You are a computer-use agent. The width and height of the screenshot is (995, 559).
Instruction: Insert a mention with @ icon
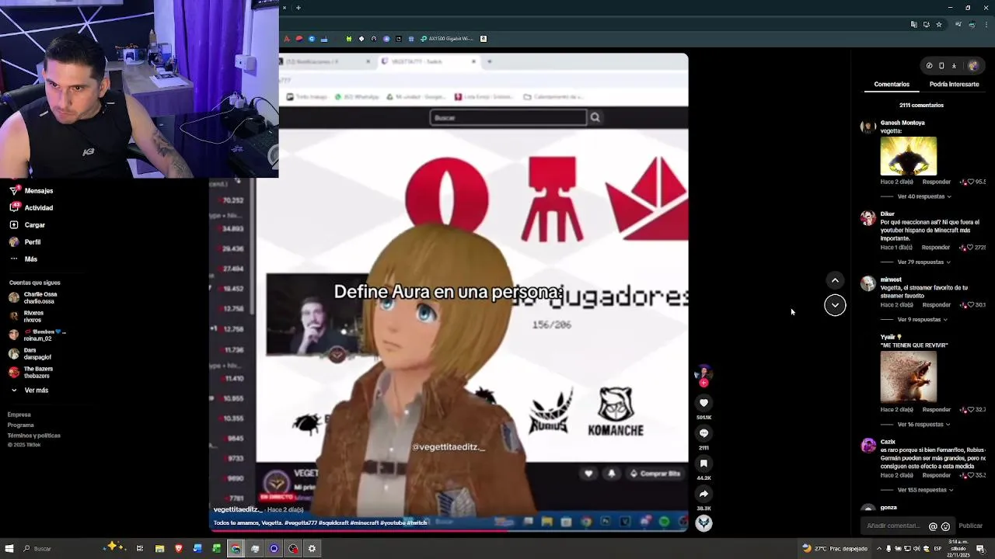point(933,526)
